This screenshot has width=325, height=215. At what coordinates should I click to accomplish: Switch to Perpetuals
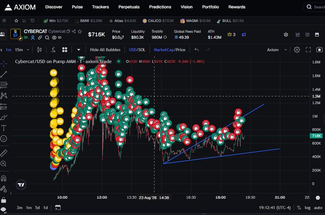pyautogui.click(x=129, y=7)
